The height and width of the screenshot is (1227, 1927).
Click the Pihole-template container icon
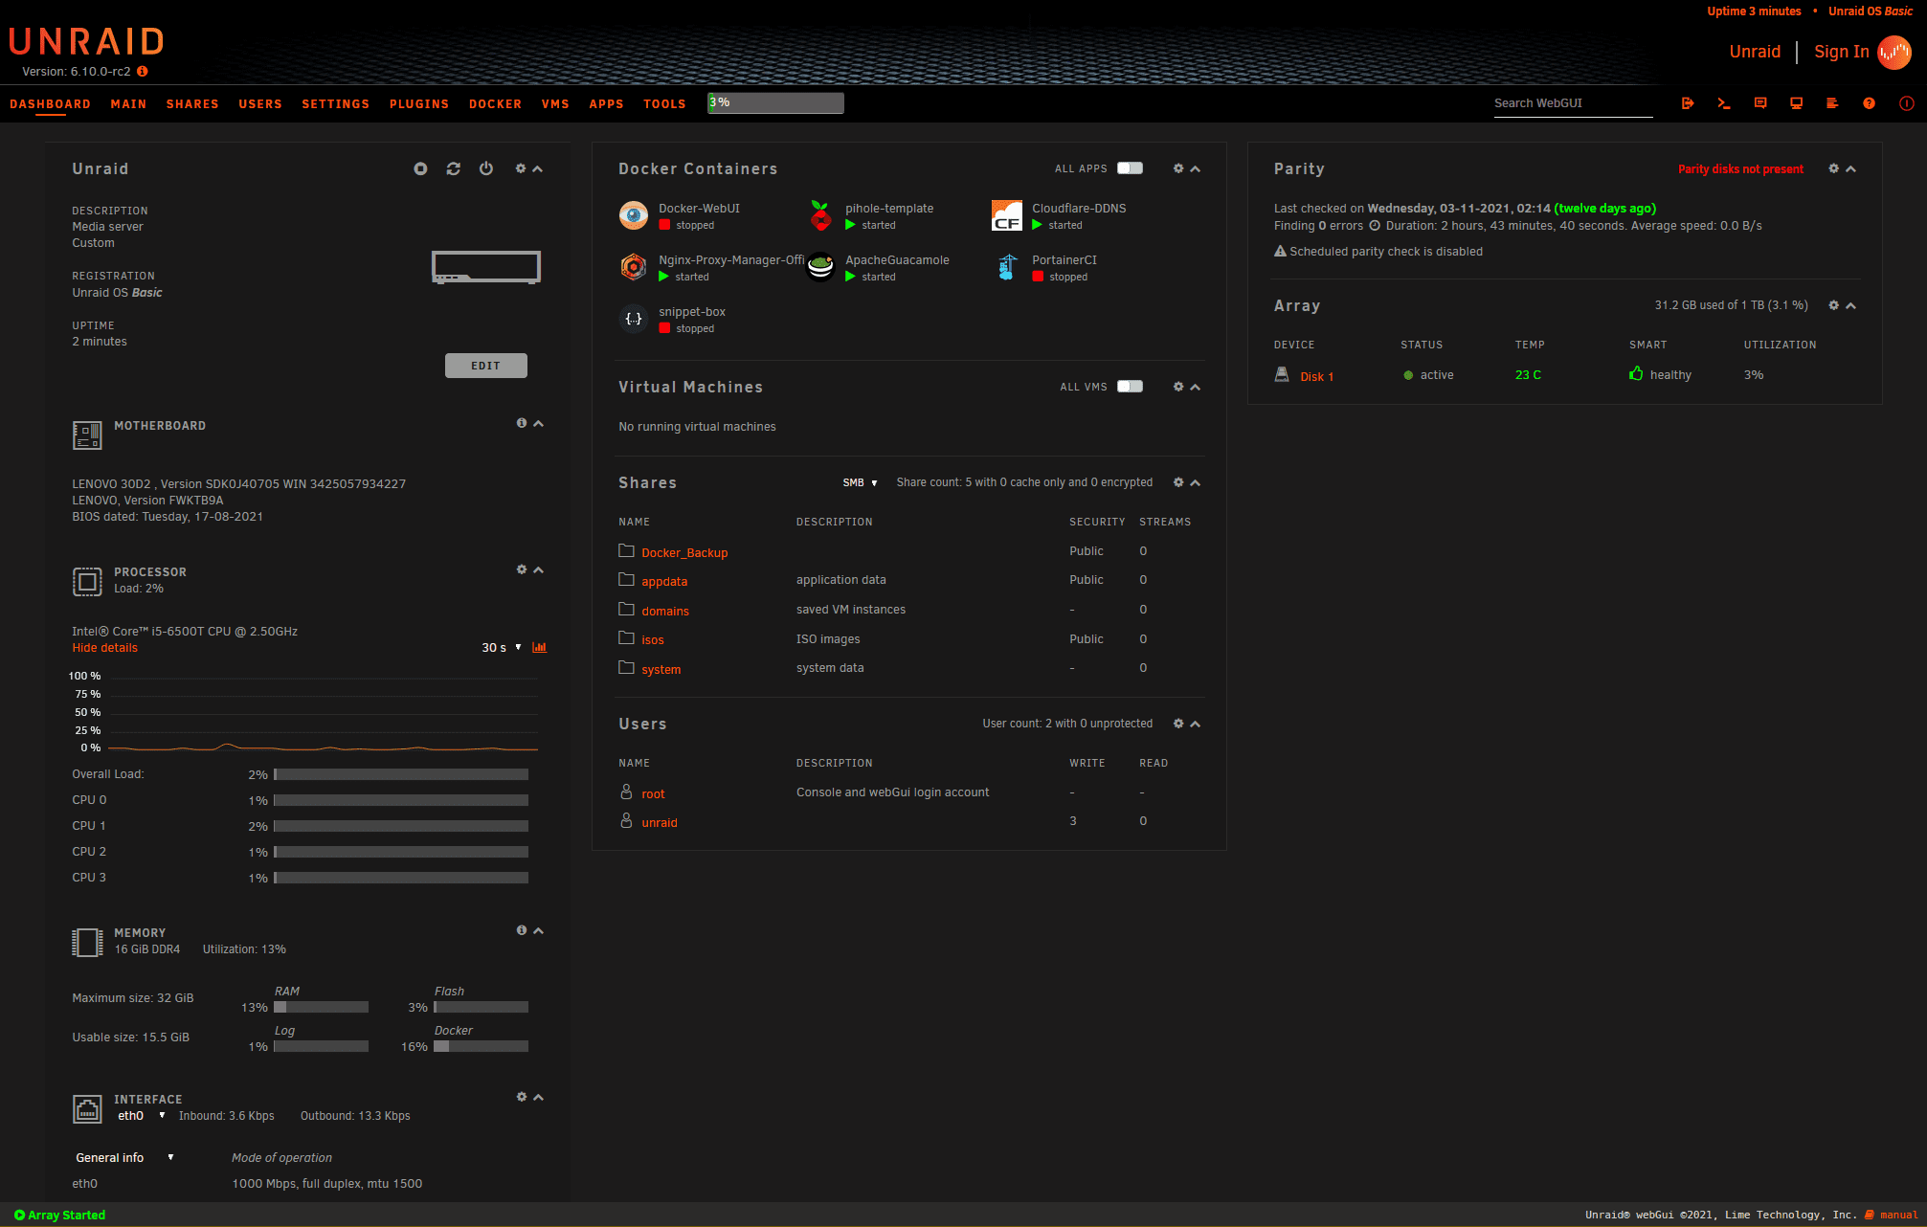(820, 216)
